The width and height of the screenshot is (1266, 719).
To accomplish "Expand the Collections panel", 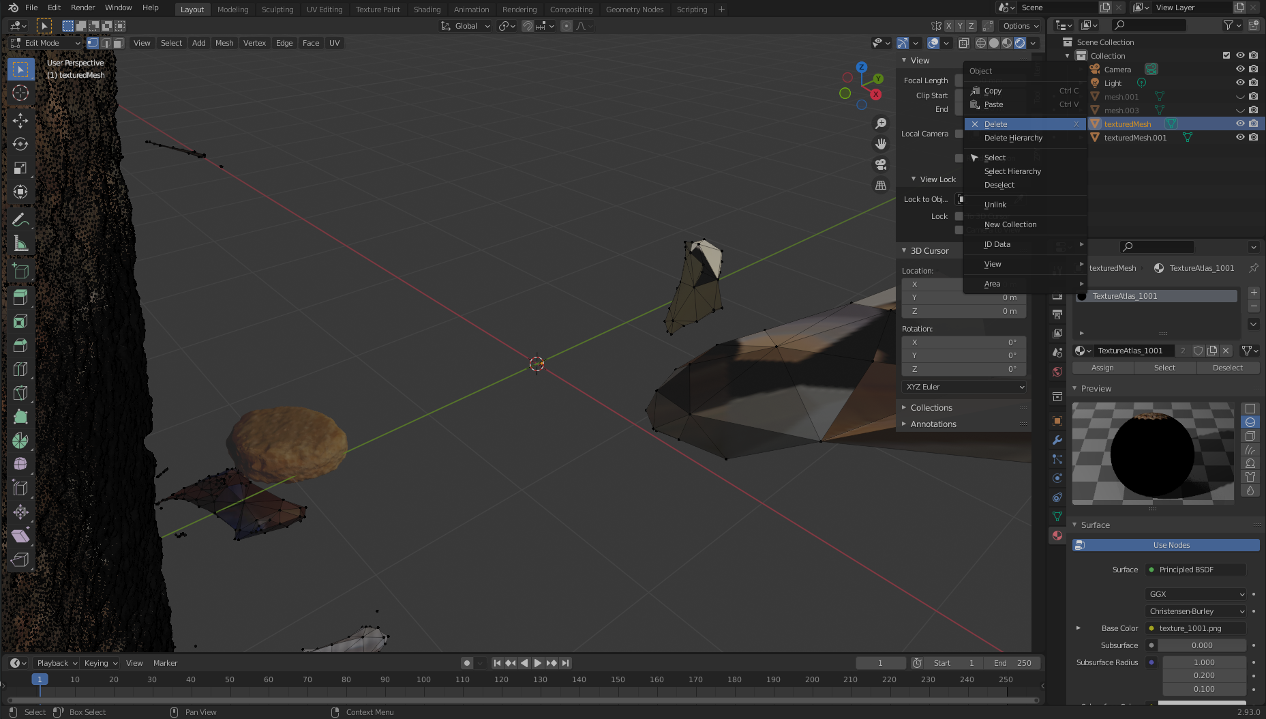I will (x=931, y=408).
